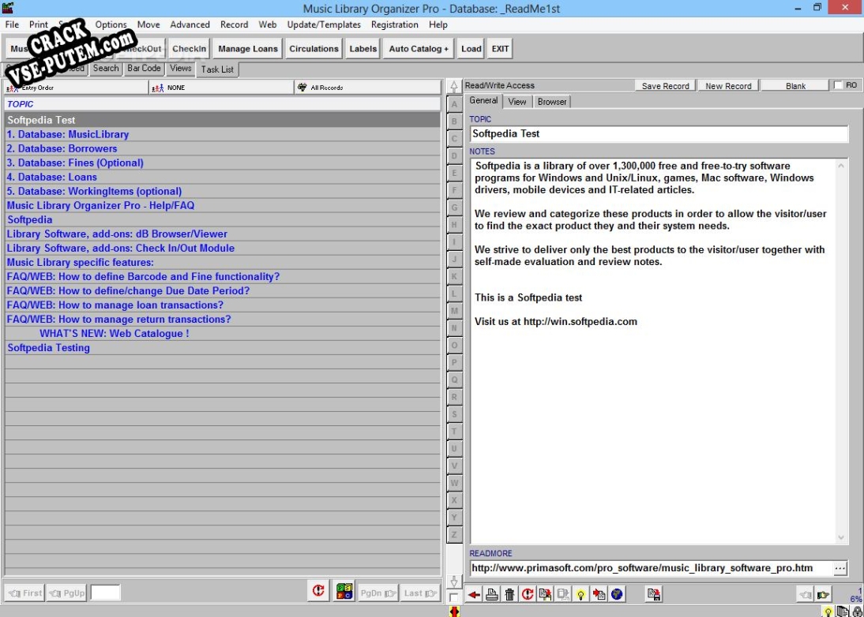Toggle the RO read-only checkbox
This screenshot has height=617, width=864.
[838, 85]
